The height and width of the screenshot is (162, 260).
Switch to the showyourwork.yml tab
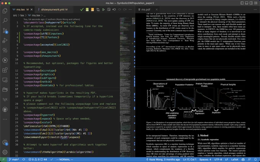click(53, 10)
